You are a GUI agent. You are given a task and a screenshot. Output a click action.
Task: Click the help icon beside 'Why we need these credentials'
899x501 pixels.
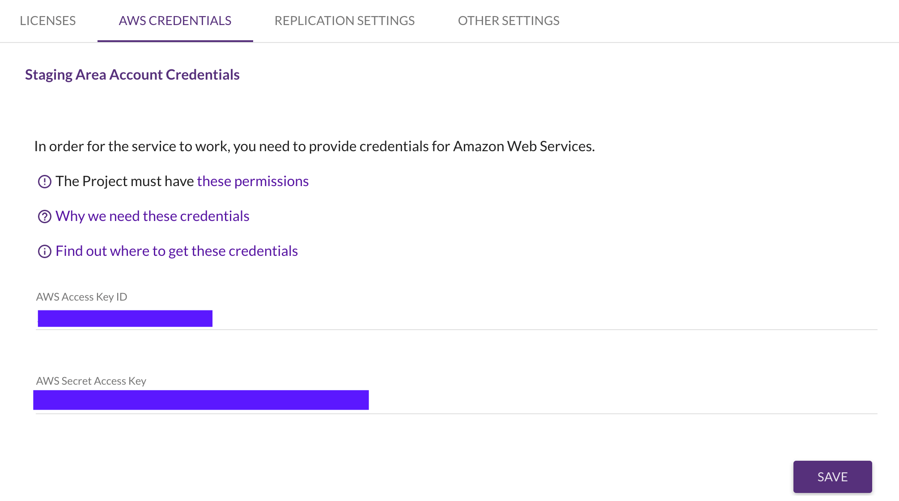click(44, 217)
